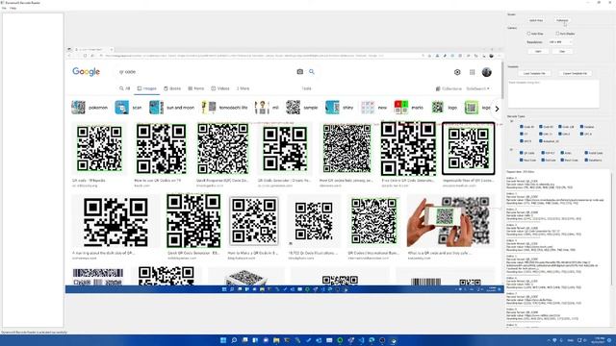Click the camera Stop button

pos(562,51)
